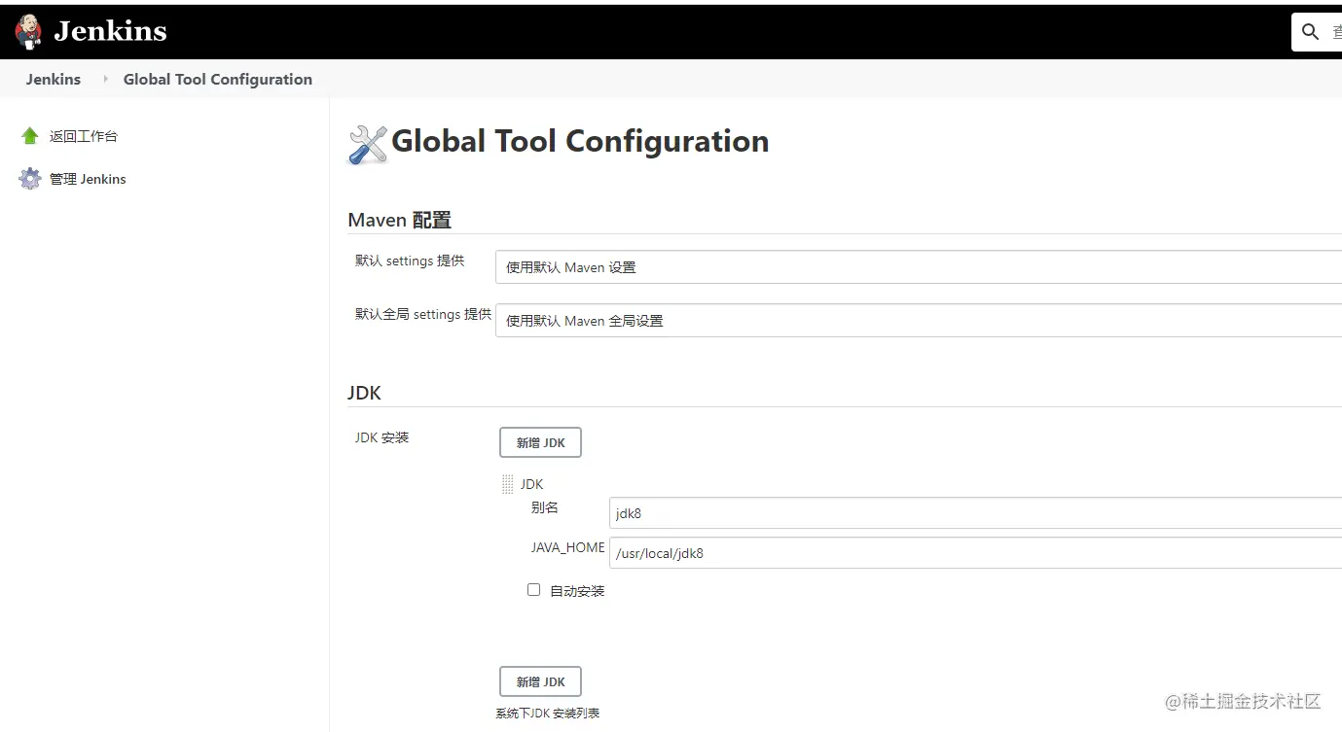The height and width of the screenshot is (732, 1342).
Task: Click the Jenkins butler logo icon
Action: pyautogui.click(x=28, y=32)
